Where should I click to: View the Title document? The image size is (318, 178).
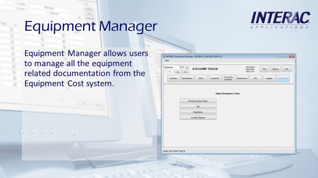(x=198, y=106)
